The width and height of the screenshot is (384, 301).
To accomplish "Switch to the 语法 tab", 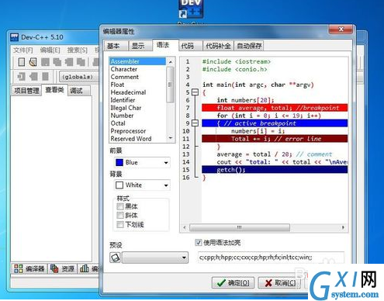I will click(165, 45).
